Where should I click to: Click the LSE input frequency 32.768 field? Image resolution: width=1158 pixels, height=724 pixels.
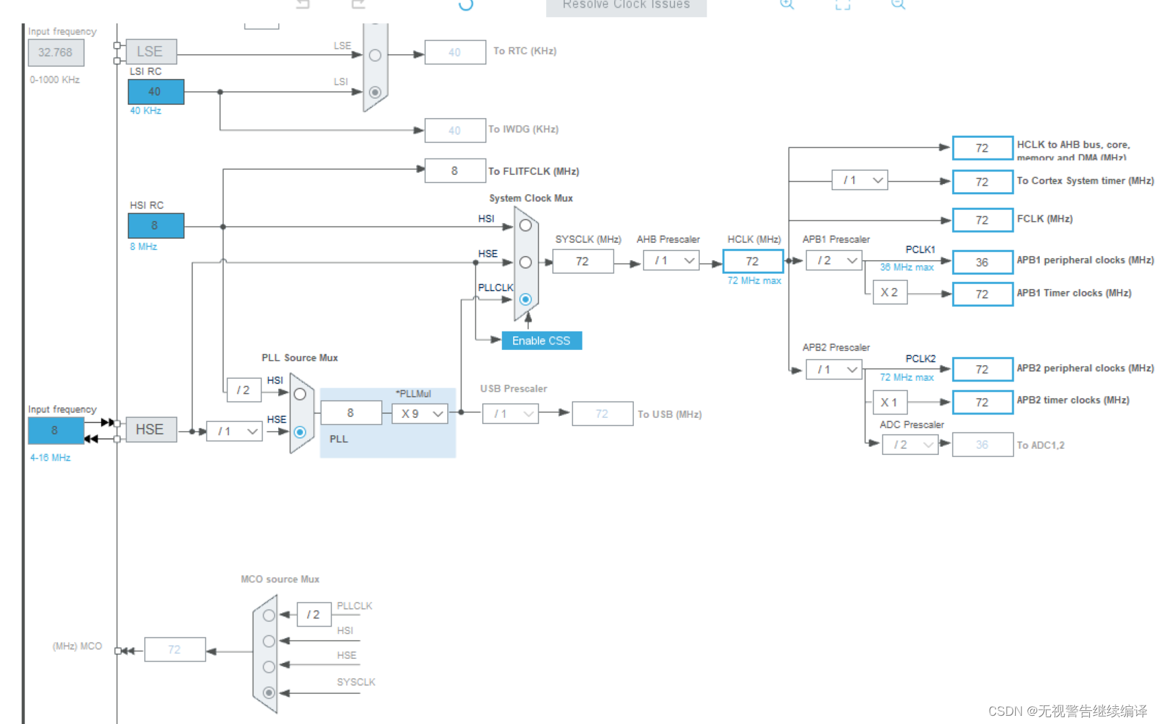tap(56, 52)
